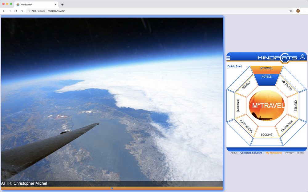Bookmark this page with the star icon
The width and height of the screenshot is (308, 192).
(291, 11)
